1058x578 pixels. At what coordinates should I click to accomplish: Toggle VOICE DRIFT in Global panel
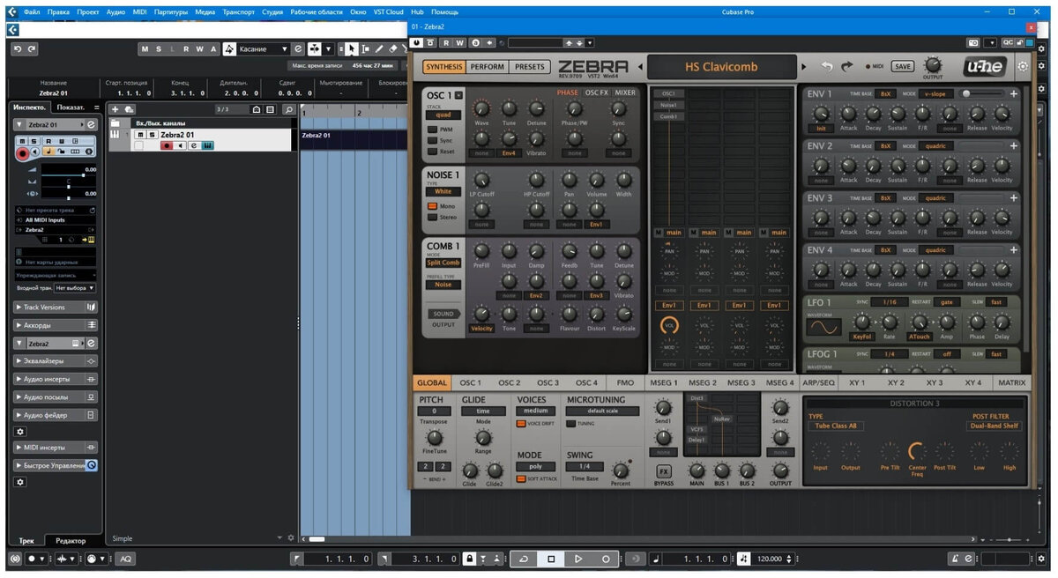click(521, 424)
